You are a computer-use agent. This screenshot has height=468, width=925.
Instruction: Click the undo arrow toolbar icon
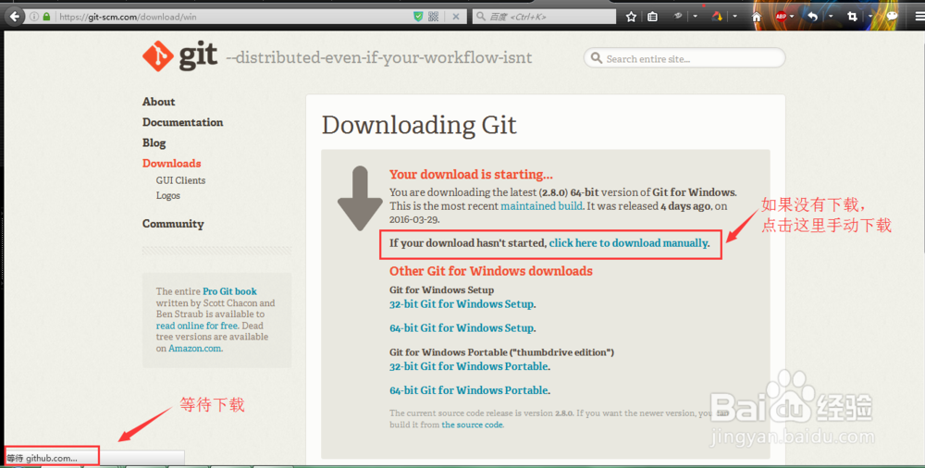tap(813, 17)
